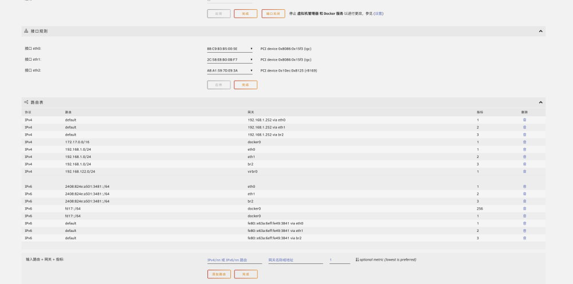Delete IPv4 default route via eth1
Screen dimensions: 573x284
pos(524,127)
